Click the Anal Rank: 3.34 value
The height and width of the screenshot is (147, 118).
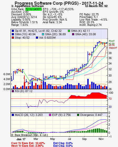[52, 22]
